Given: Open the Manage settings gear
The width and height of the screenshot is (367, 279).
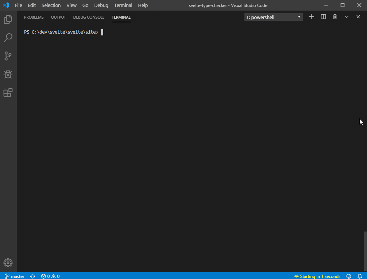Looking at the screenshot, I should coord(8,263).
